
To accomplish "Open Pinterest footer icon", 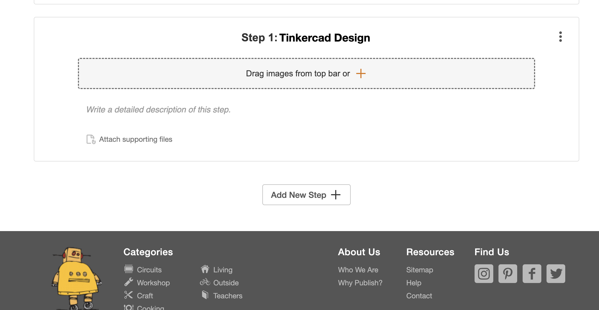I will tap(508, 274).
